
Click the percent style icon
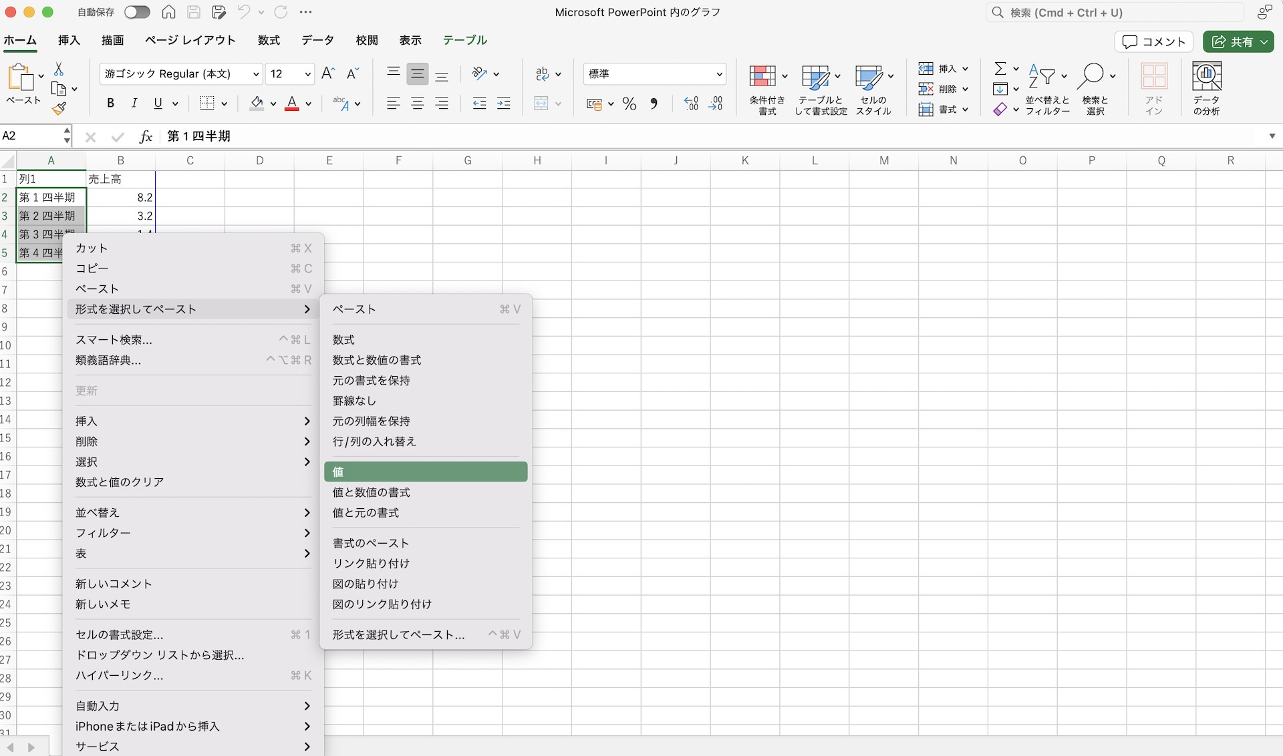(x=629, y=104)
